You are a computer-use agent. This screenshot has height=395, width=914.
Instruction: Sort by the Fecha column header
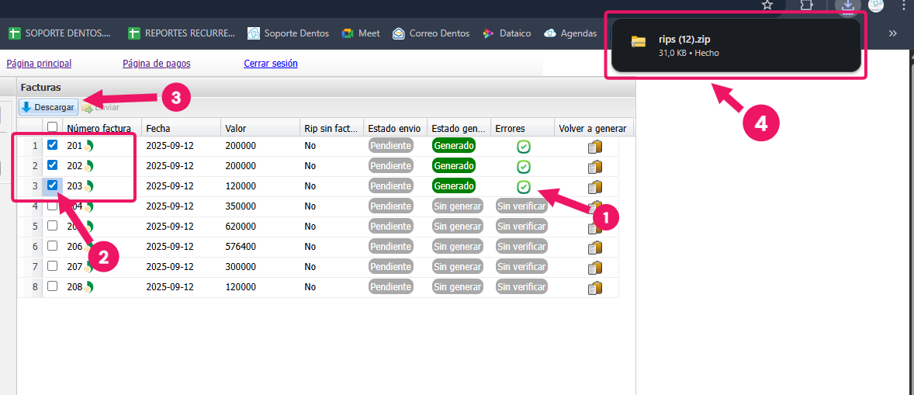(158, 128)
